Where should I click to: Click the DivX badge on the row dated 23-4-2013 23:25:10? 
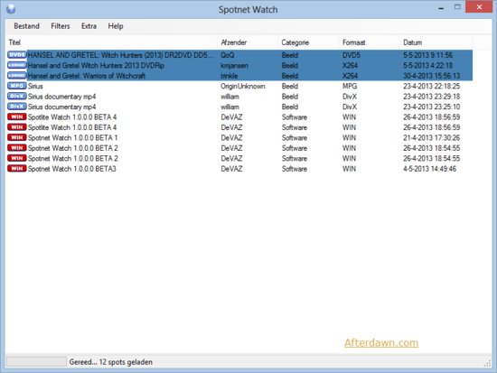(x=17, y=107)
